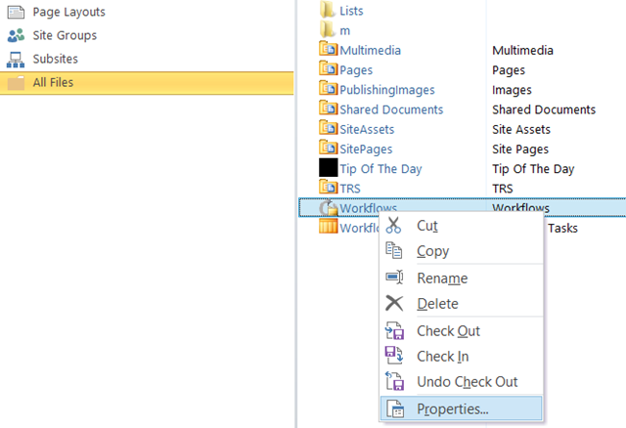Select Rename in the context menu
Viewport: 626px width, 428px height.
pos(461,278)
